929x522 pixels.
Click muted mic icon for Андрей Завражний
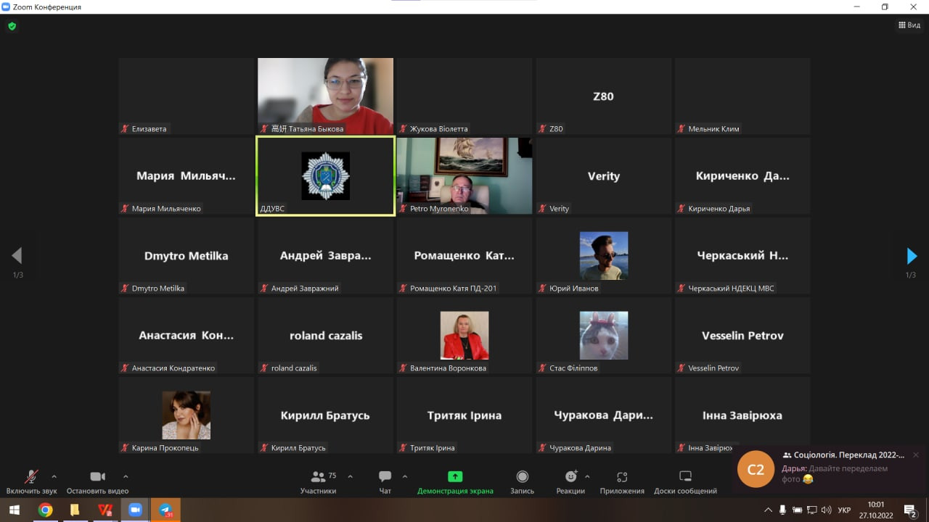coord(265,289)
